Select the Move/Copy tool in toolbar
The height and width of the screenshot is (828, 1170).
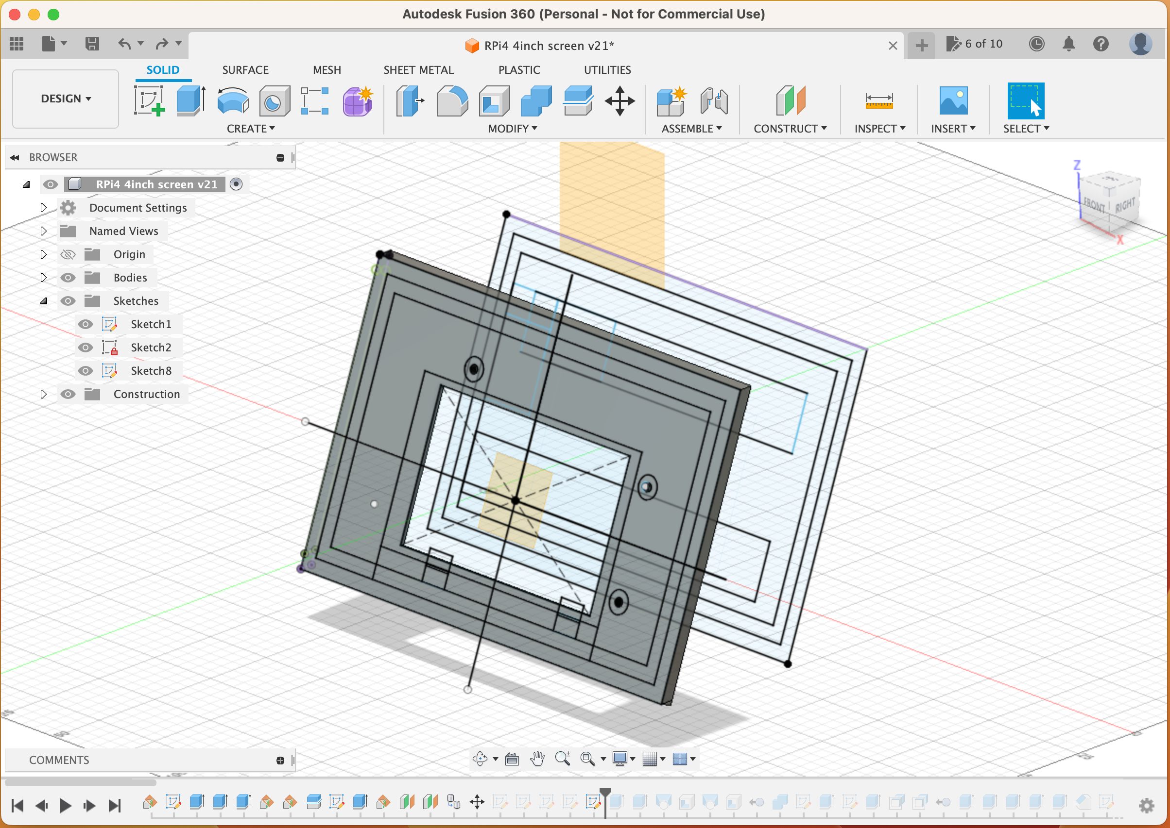tap(619, 100)
